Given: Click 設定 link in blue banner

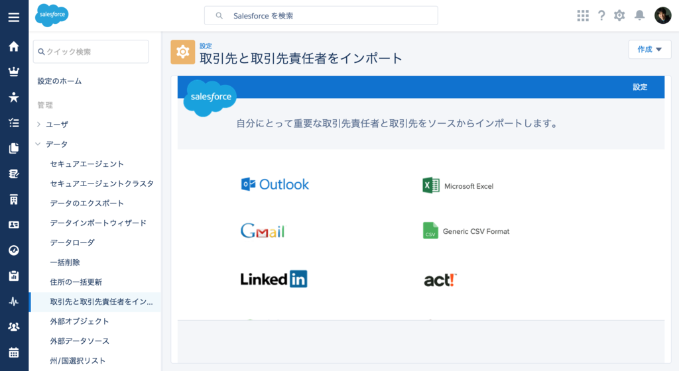Looking at the screenshot, I should [x=640, y=87].
